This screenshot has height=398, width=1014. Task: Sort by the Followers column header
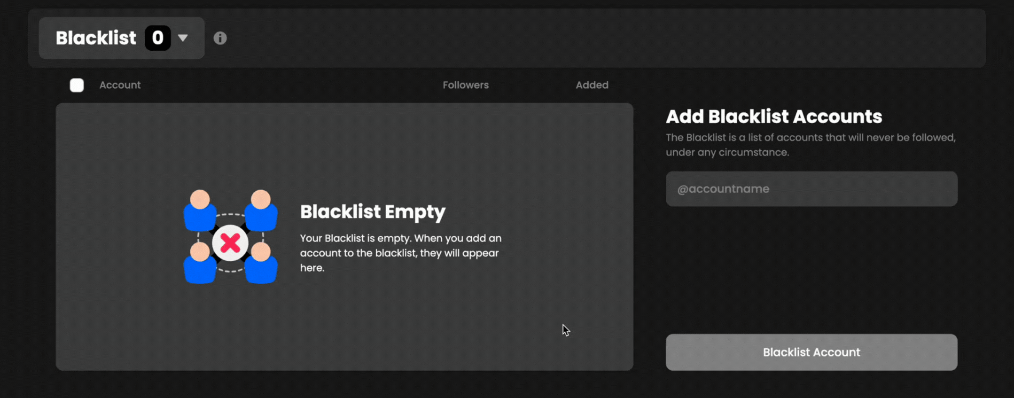click(466, 85)
